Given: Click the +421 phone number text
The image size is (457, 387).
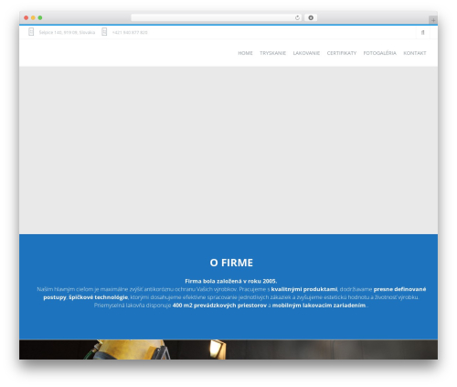Looking at the screenshot, I should click(x=130, y=32).
